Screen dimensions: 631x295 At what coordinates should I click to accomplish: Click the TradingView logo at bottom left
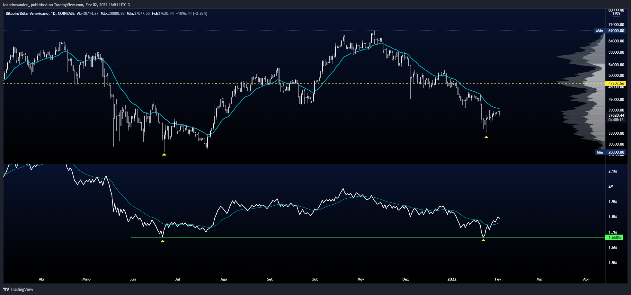[18, 289]
